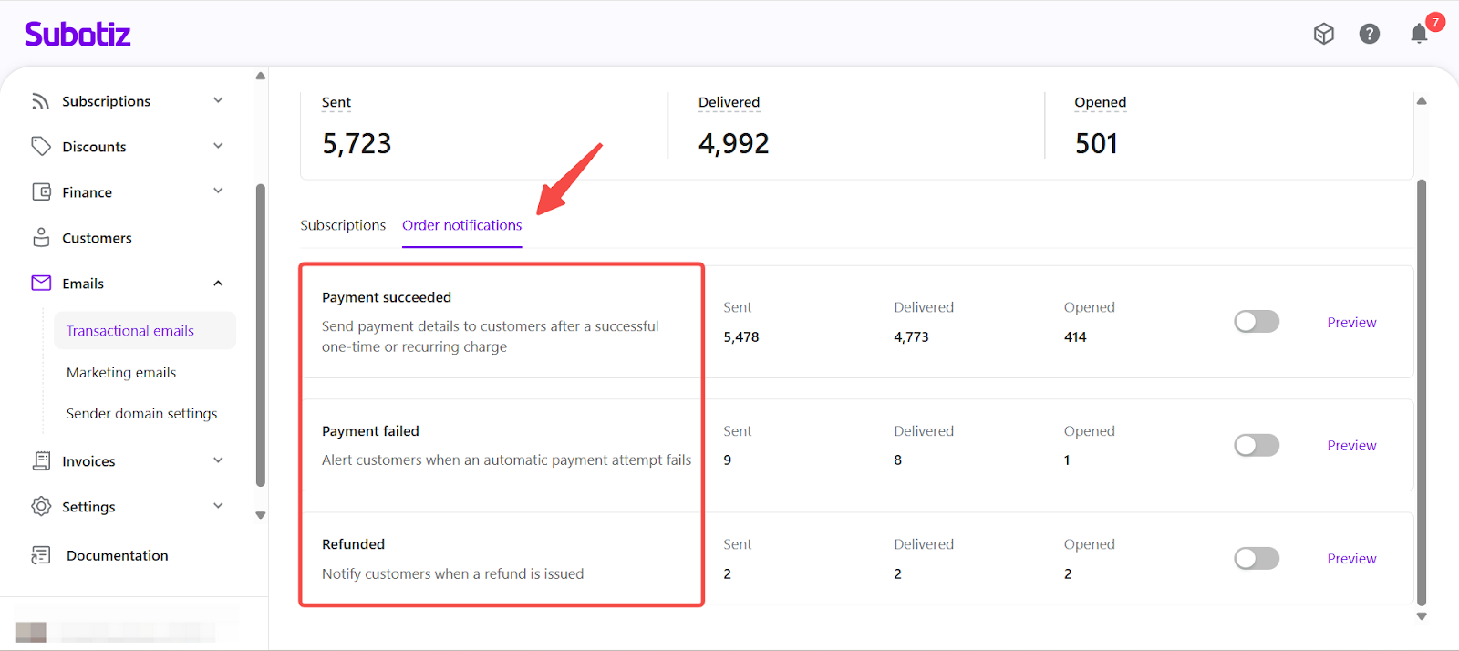Image resolution: width=1459 pixels, height=651 pixels.
Task: Click the notification bell icon
Action: coord(1418,35)
